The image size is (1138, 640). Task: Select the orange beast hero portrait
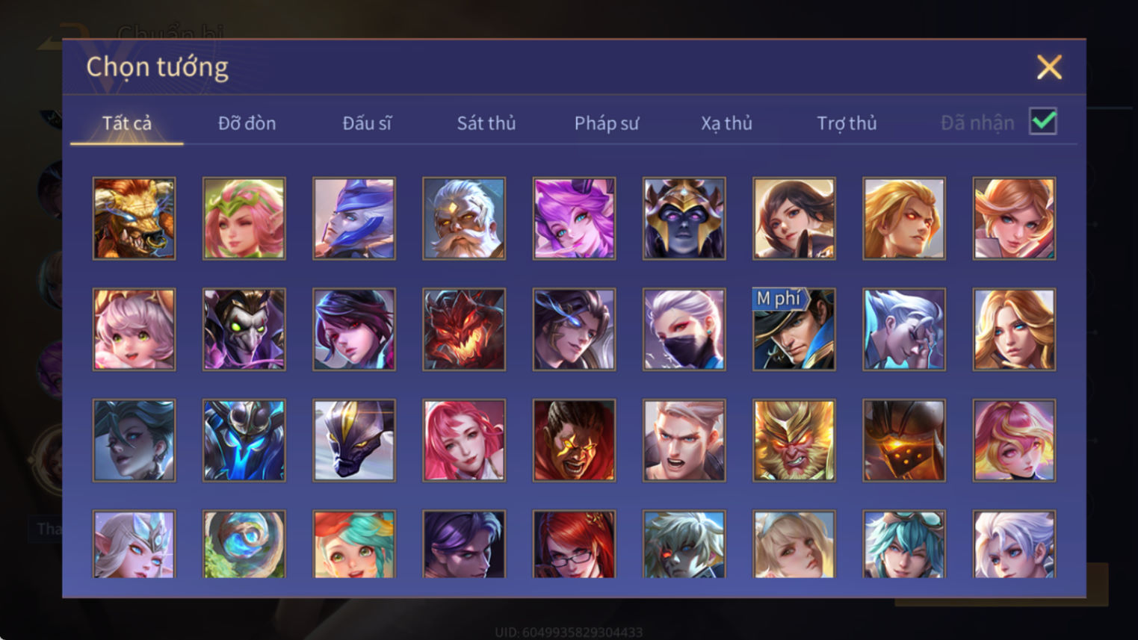(134, 219)
